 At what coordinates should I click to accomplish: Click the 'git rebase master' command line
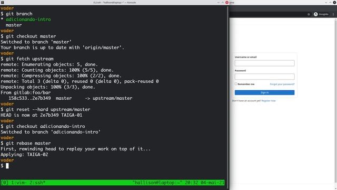tap(26, 143)
